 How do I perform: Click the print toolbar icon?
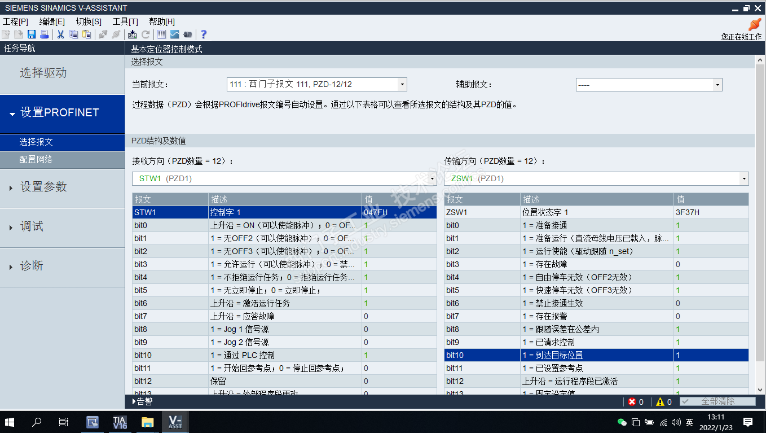point(44,34)
